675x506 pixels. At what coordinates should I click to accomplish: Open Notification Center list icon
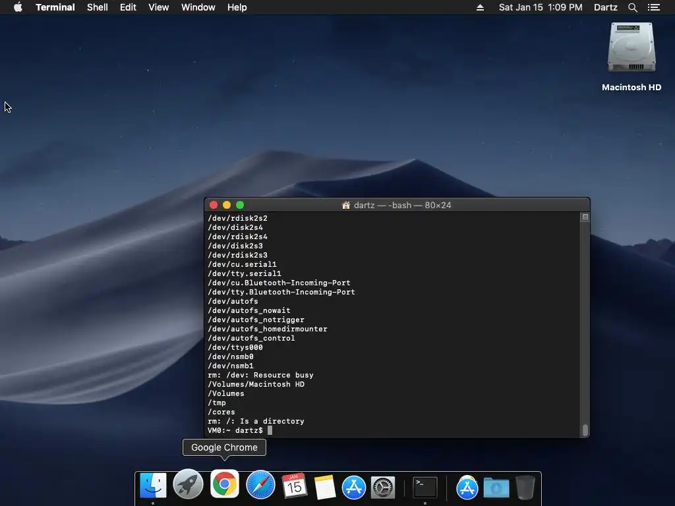pos(654,7)
